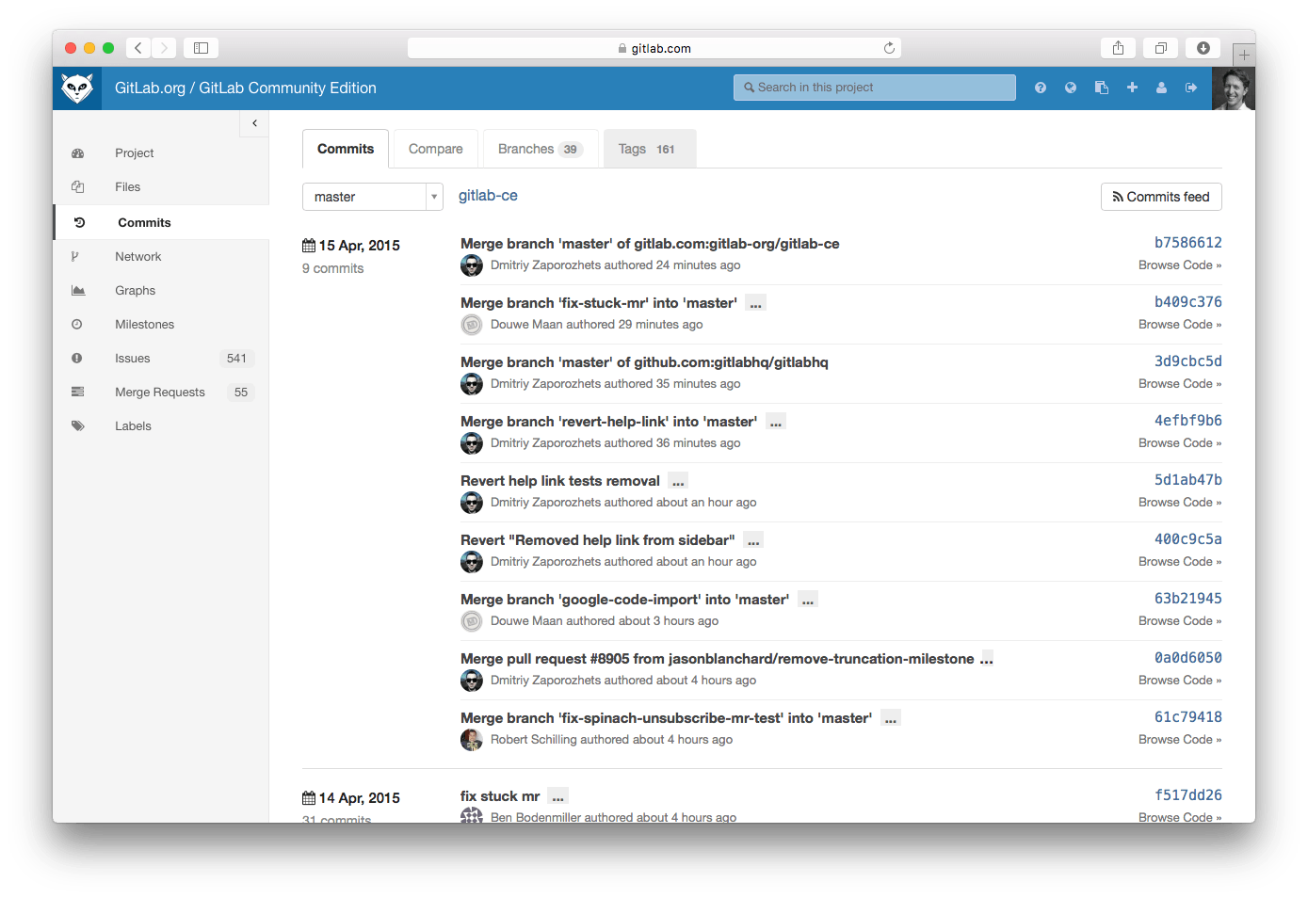1308x898 pixels.
Task: Open commit hash 4efbf9b6
Action: [x=1188, y=421]
